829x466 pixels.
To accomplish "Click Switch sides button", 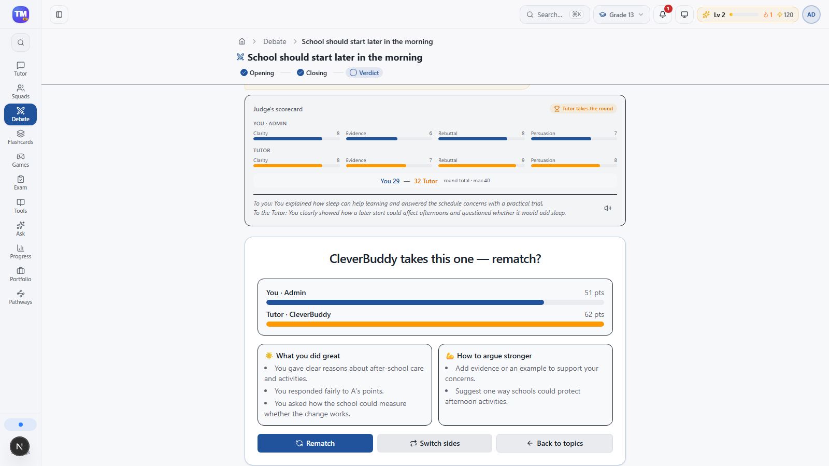I will coord(435,443).
